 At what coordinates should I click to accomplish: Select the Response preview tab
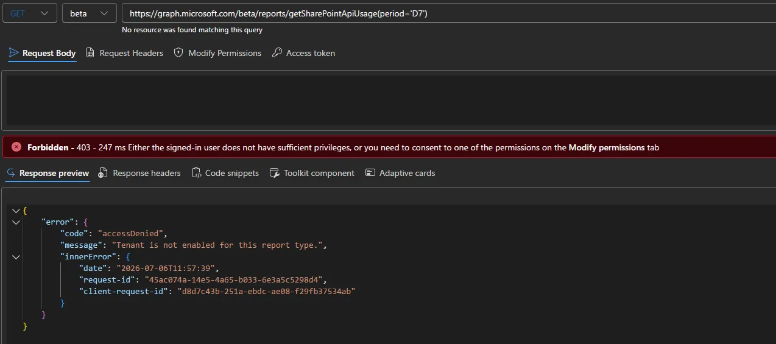pyautogui.click(x=48, y=173)
